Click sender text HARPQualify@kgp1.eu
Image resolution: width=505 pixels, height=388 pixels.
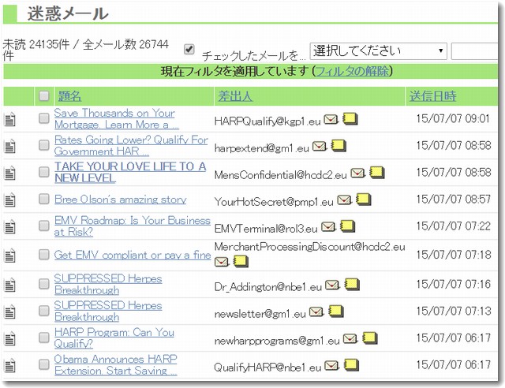(x=267, y=121)
